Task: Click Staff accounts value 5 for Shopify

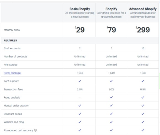Action: (x=111, y=48)
